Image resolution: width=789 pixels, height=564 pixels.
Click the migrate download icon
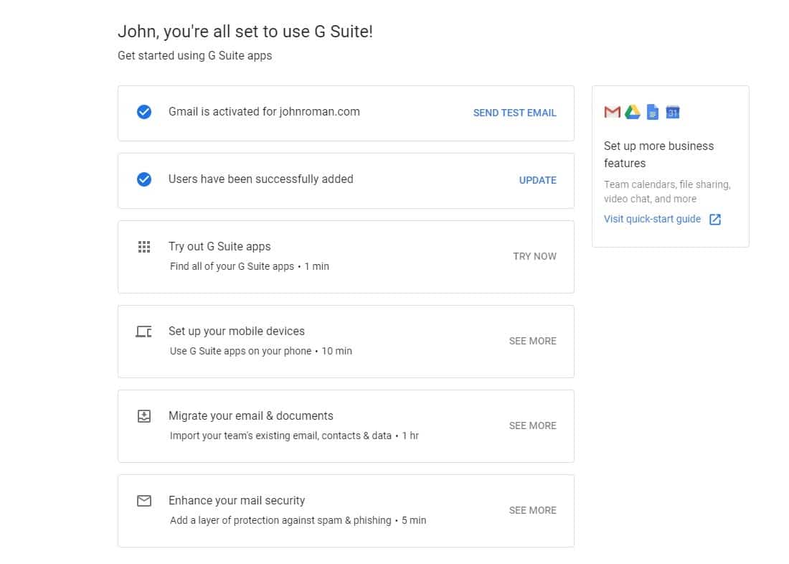[x=143, y=416]
